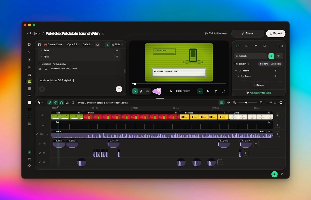Click the fit-to-width timeline icon
Screen dimensions: 311x200
point(228,103)
